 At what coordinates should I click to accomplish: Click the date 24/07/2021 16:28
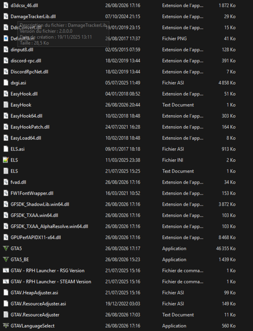tap(123, 127)
